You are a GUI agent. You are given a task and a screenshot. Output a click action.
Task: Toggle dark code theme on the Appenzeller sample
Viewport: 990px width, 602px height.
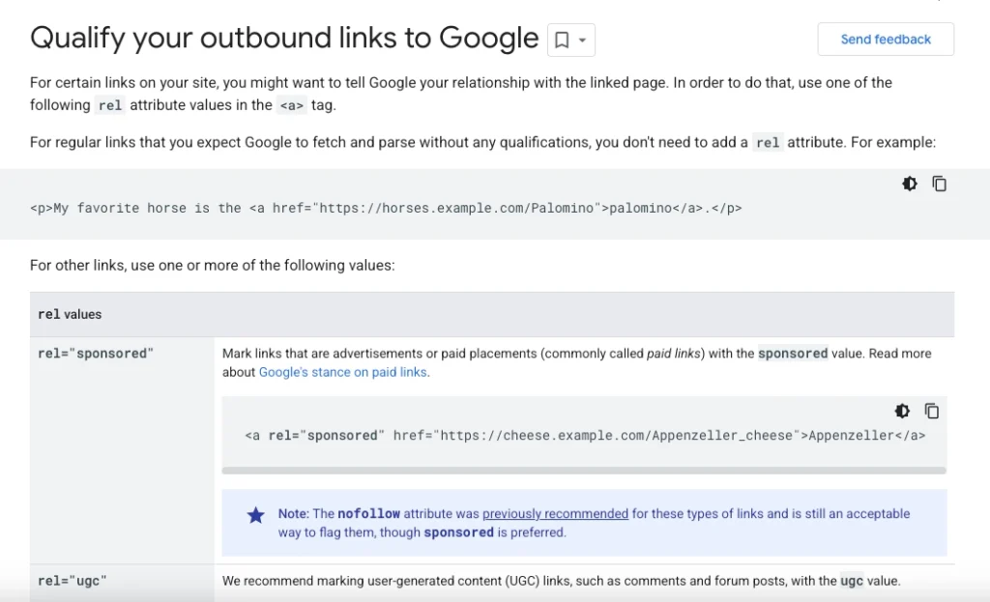(902, 411)
